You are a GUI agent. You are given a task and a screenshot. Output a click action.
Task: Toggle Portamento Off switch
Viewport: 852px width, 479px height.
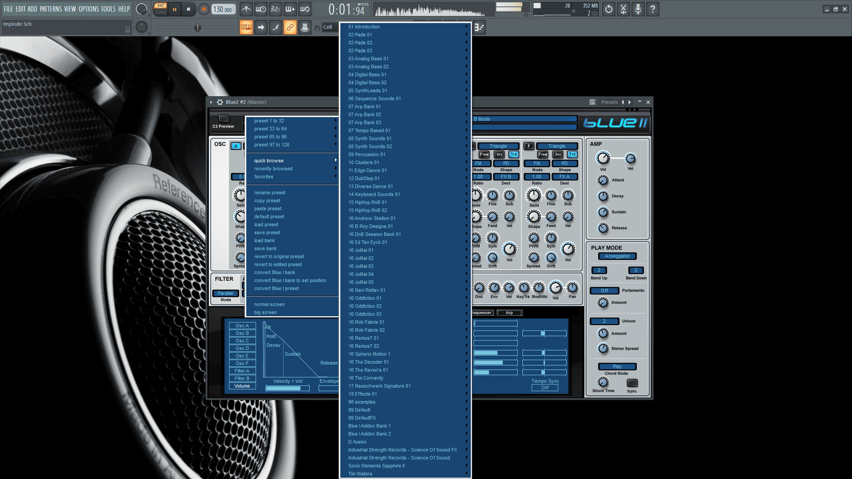click(604, 291)
